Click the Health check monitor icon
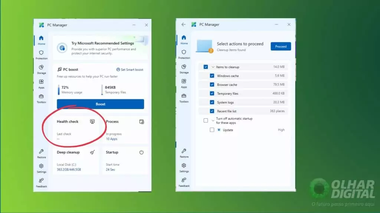 point(92,121)
